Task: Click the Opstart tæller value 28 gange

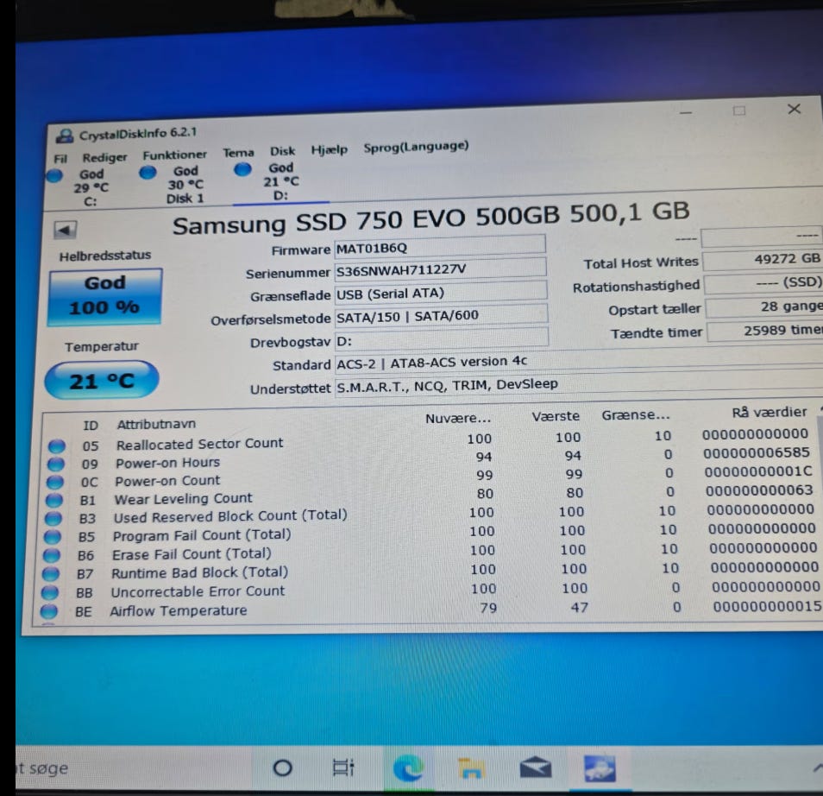Action: tap(764, 306)
